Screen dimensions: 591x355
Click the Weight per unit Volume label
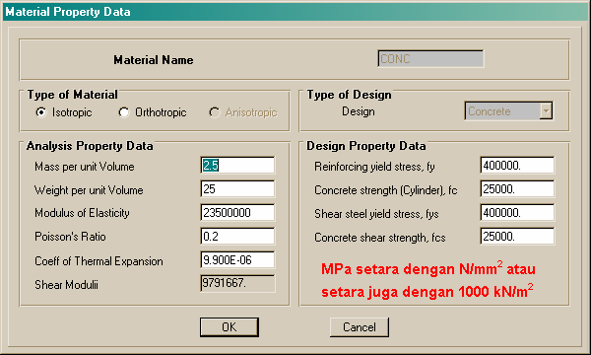click(x=89, y=190)
